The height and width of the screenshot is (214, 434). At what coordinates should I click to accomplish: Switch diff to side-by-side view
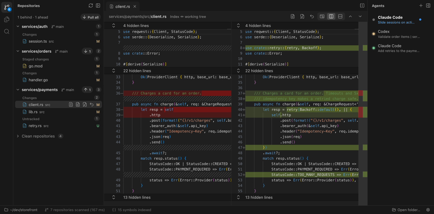click(331, 17)
